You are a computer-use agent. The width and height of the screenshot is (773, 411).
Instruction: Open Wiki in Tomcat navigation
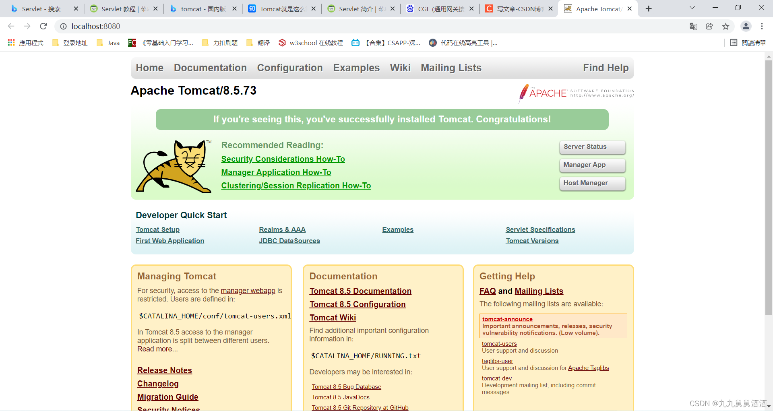pyautogui.click(x=400, y=68)
